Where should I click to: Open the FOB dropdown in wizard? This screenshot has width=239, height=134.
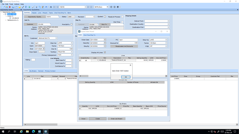tap(166, 46)
